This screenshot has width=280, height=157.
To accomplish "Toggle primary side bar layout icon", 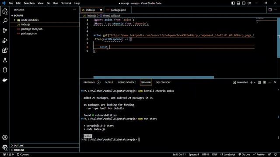I will point(233,3).
